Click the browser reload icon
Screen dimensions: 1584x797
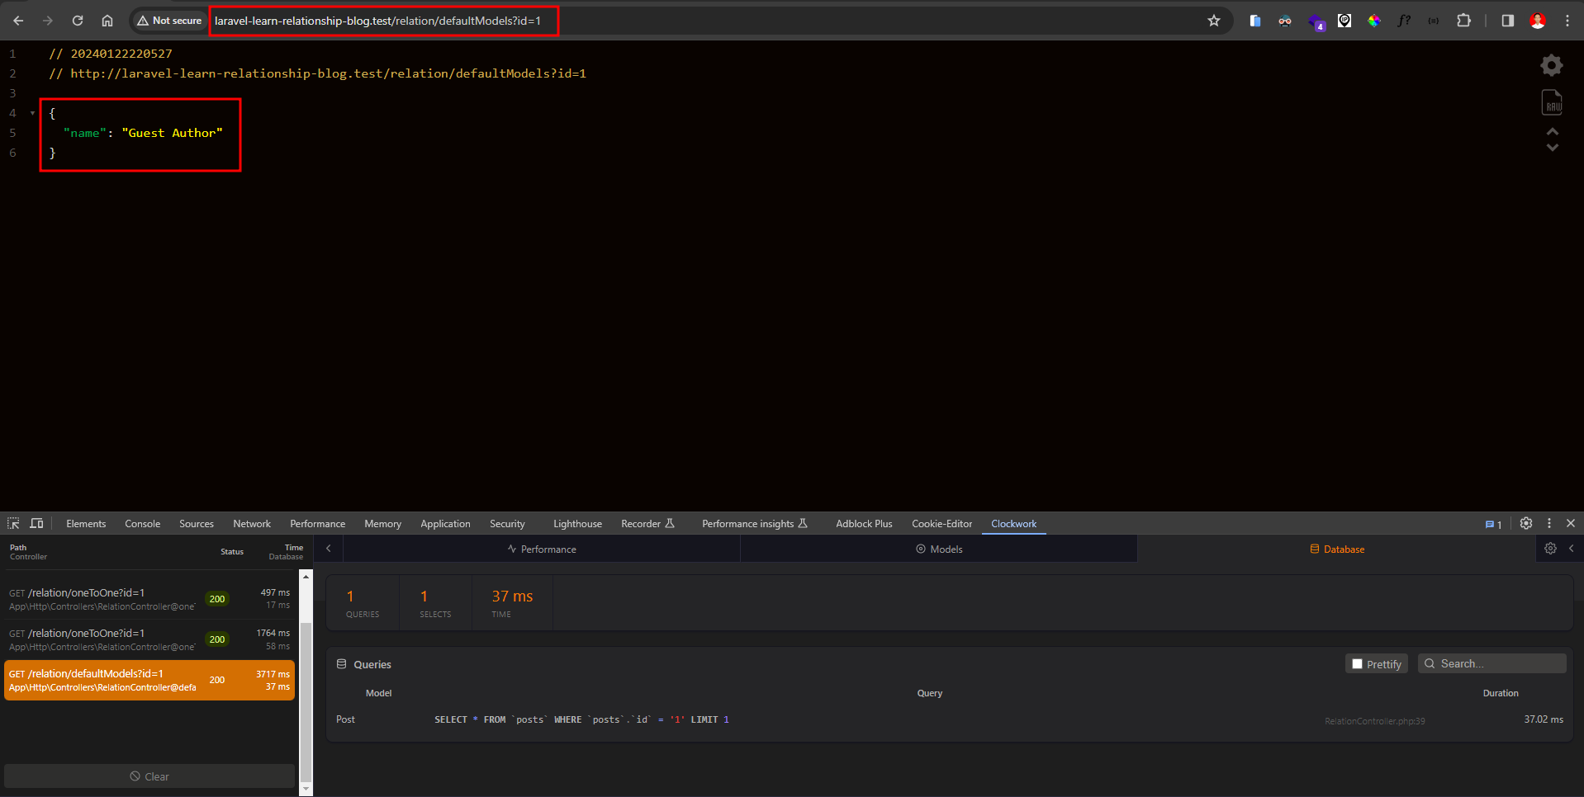point(78,21)
